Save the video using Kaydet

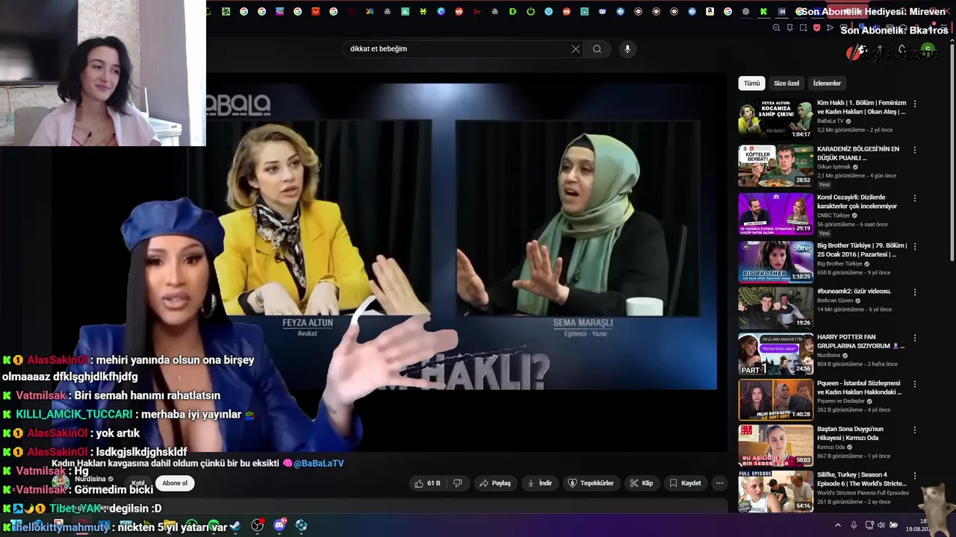pos(685,483)
